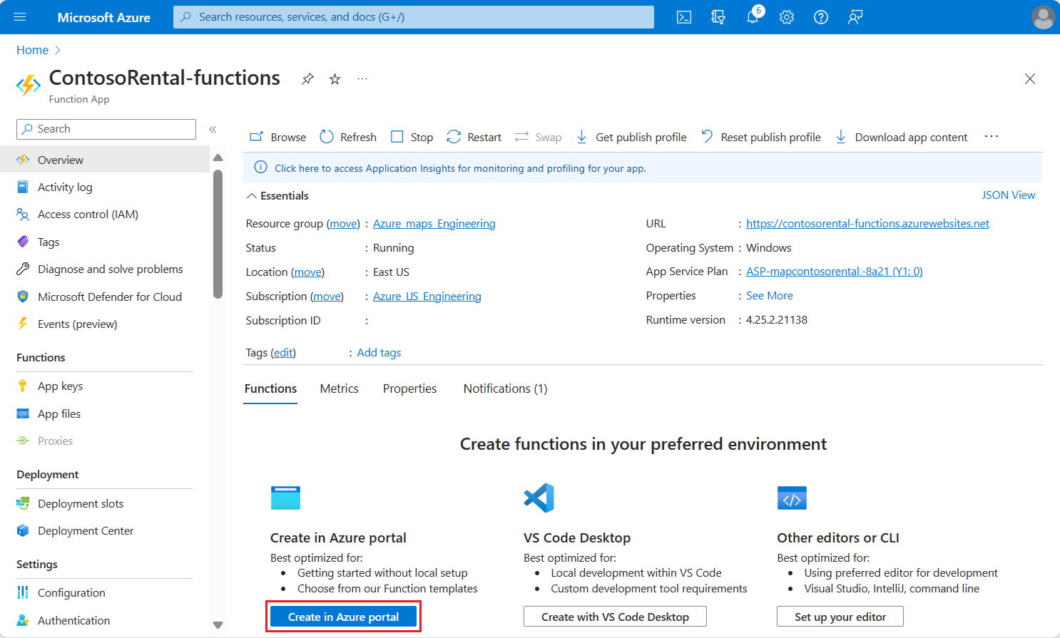Click Create in Azure portal button
This screenshot has height=638, width=1060.
[x=343, y=617]
